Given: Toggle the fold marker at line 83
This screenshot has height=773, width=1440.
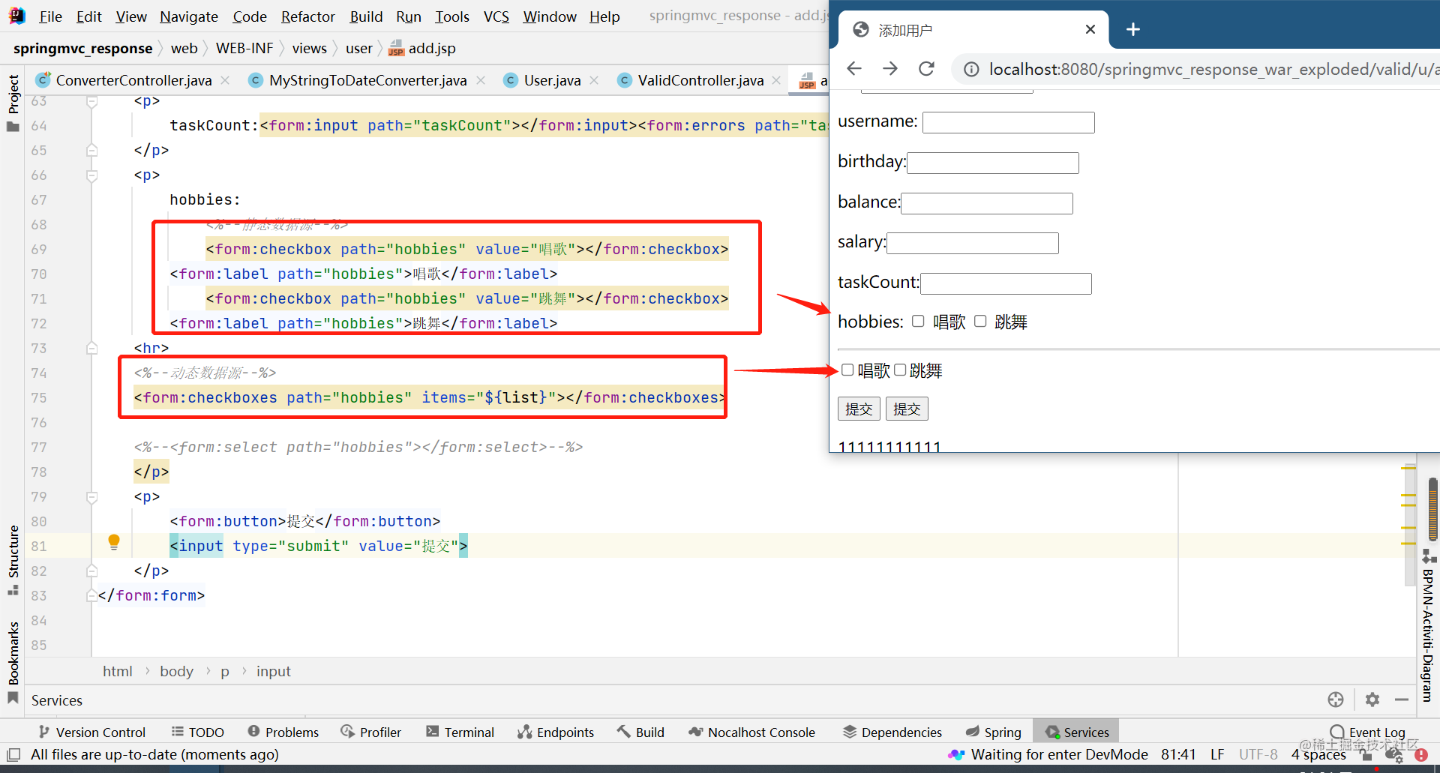Looking at the screenshot, I should click(x=91, y=595).
